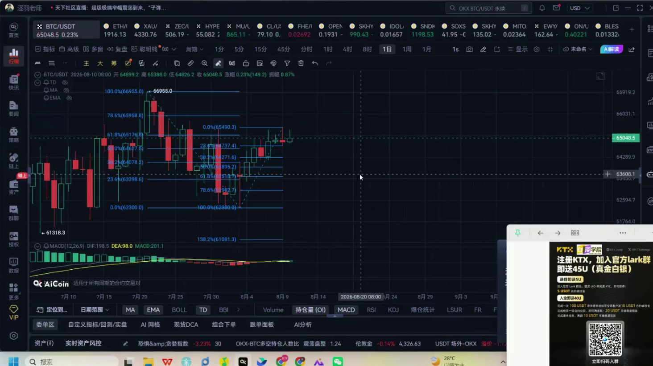Viewport: 653px width, 366px height.
Task: Click the filter funnel icon
Action: pyautogui.click(x=287, y=63)
